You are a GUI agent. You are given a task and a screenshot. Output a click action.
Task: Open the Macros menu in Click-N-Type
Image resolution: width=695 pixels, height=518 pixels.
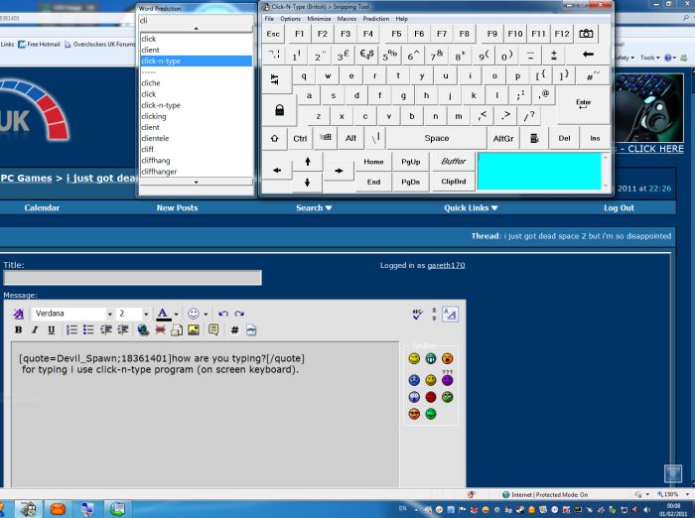pos(347,19)
